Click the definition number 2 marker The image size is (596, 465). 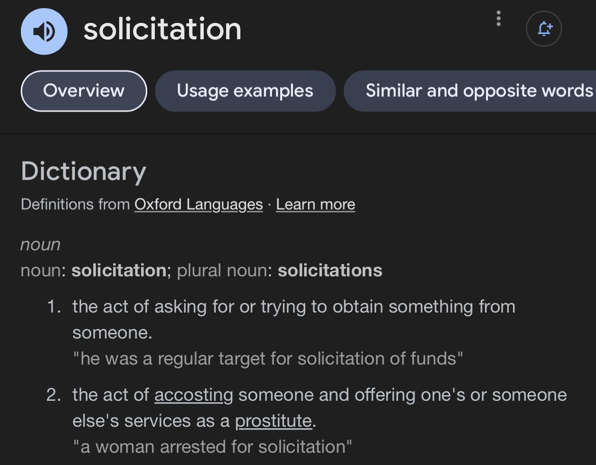coord(54,395)
